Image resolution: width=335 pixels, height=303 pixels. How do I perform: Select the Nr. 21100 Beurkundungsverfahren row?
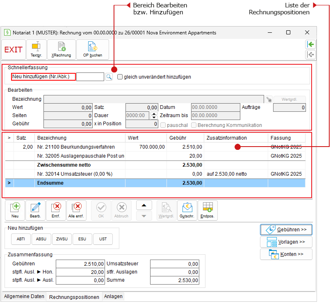click(x=155, y=147)
